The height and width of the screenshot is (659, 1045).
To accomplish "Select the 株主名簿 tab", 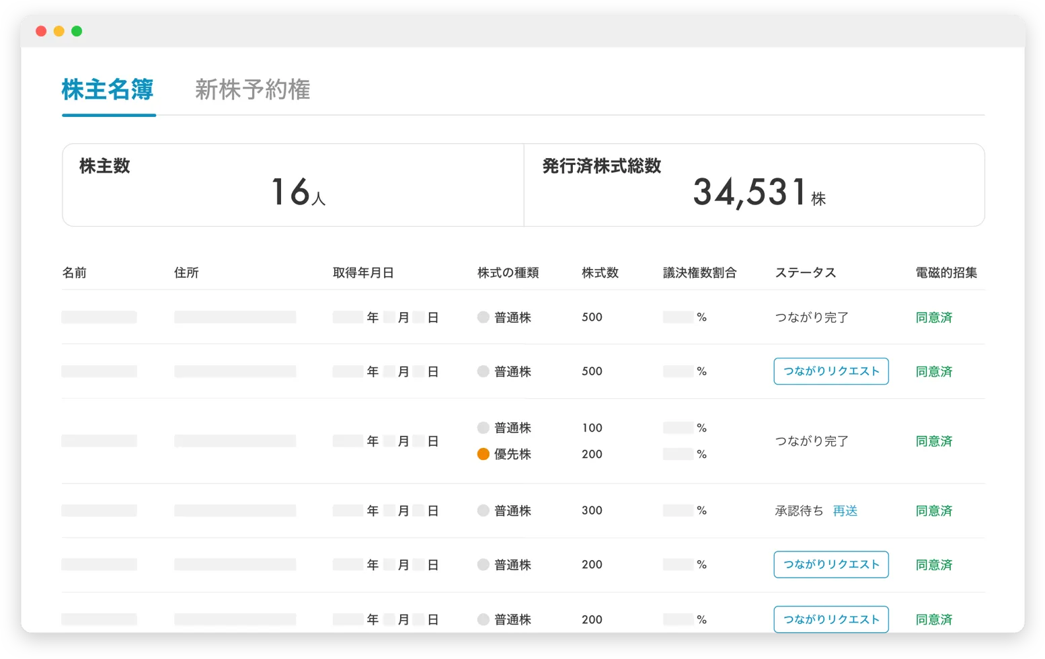I will (108, 89).
